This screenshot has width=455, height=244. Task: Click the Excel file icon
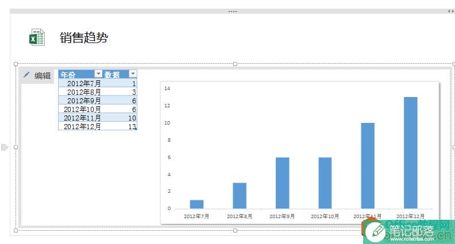pyautogui.click(x=37, y=37)
